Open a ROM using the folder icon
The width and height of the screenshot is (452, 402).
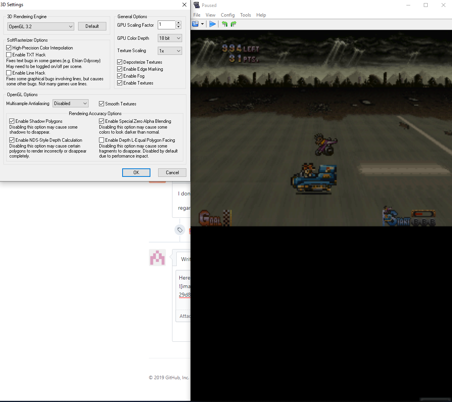[x=194, y=24]
